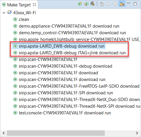The width and height of the screenshot is (141, 137).
Task: Close the Make Target view tab
Action: [x=35, y=5]
